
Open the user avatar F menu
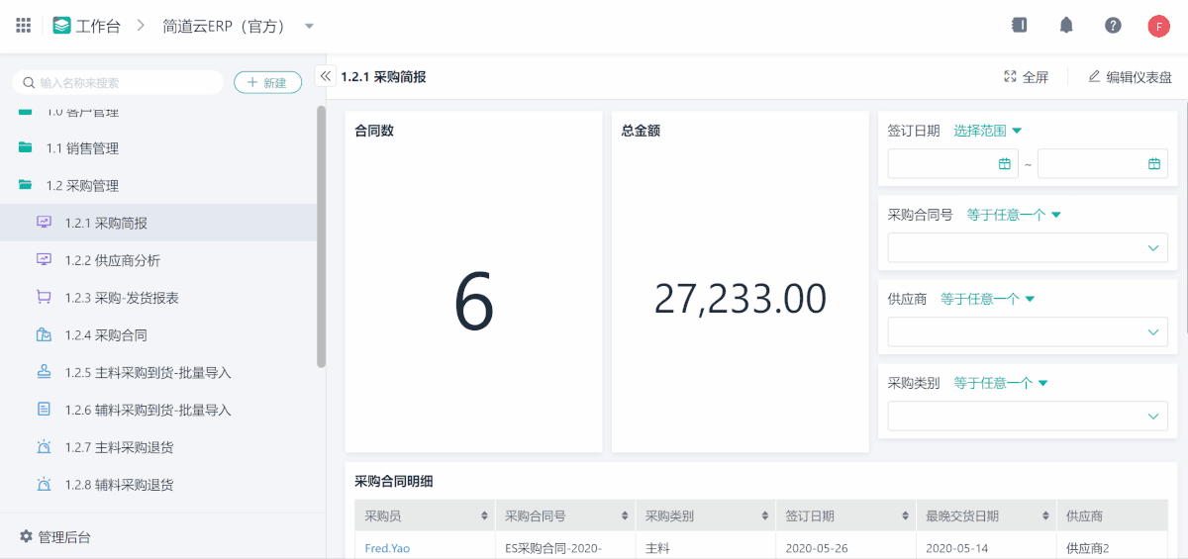(1159, 26)
